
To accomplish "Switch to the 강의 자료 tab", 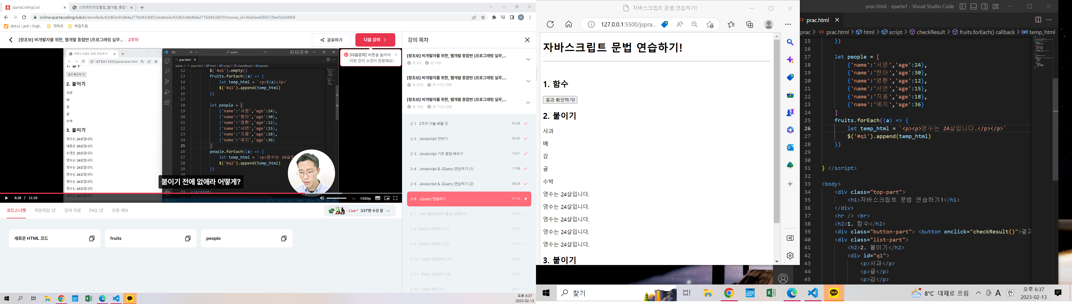I will pos(72,211).
